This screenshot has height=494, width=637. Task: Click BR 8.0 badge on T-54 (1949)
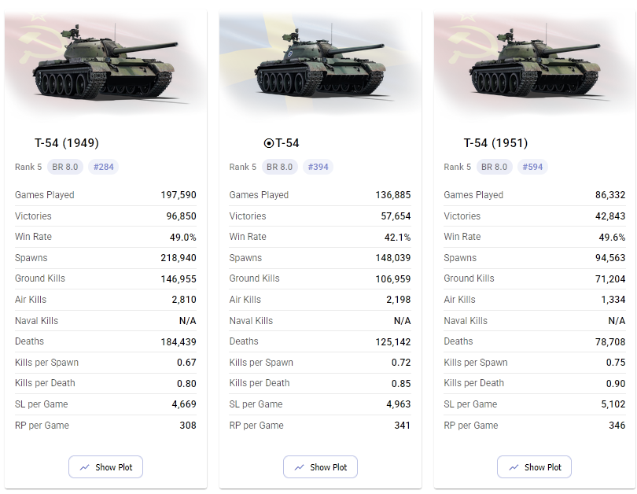(x=65, y=167)
